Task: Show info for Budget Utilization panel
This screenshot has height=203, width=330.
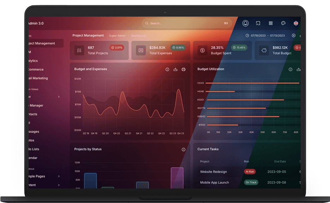Action: coord(291,69)
